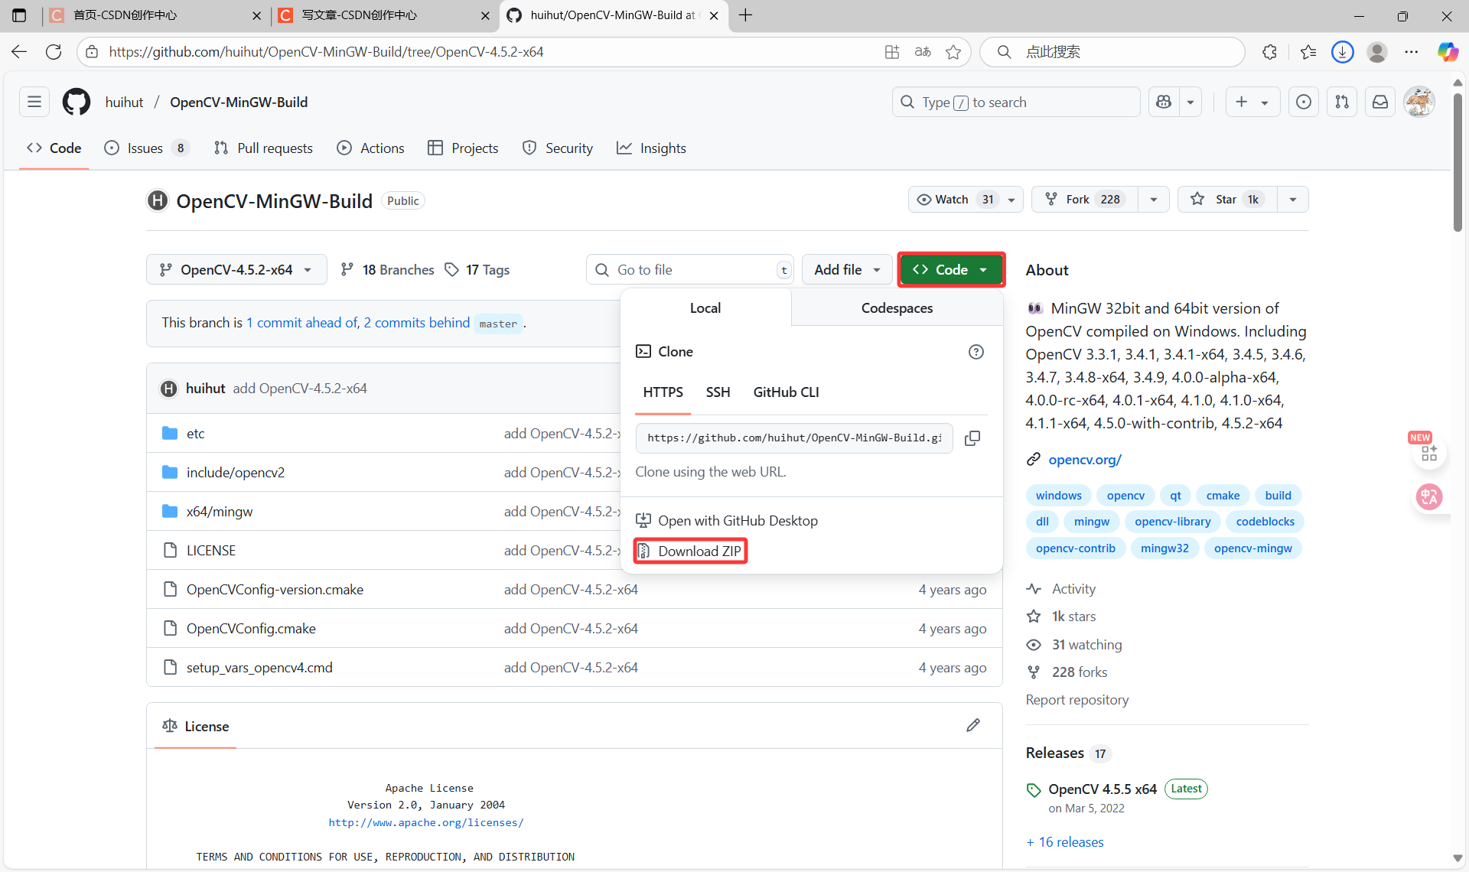
Task: Open the GitHub Copilot chat icon
Action: click(x=1164, y=102)
